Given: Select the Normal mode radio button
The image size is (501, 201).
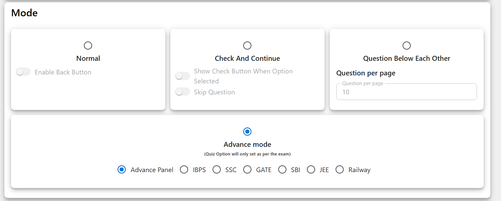Looking at the screenshot, I should 88,46.
